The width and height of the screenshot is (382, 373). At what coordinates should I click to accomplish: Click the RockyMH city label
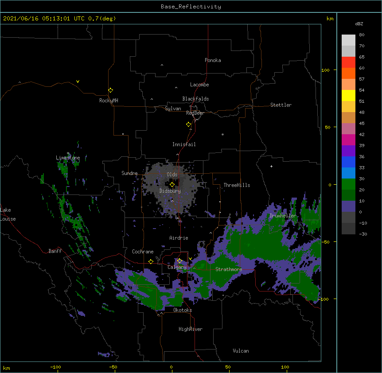109,101
